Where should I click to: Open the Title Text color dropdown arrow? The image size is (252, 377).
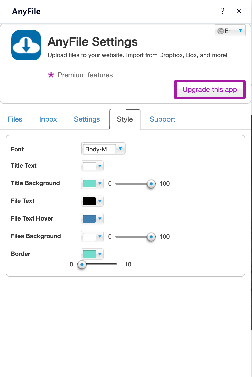coord(100,166)
